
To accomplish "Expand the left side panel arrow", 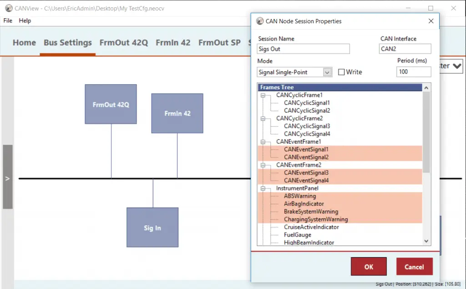I will (7, 178).
